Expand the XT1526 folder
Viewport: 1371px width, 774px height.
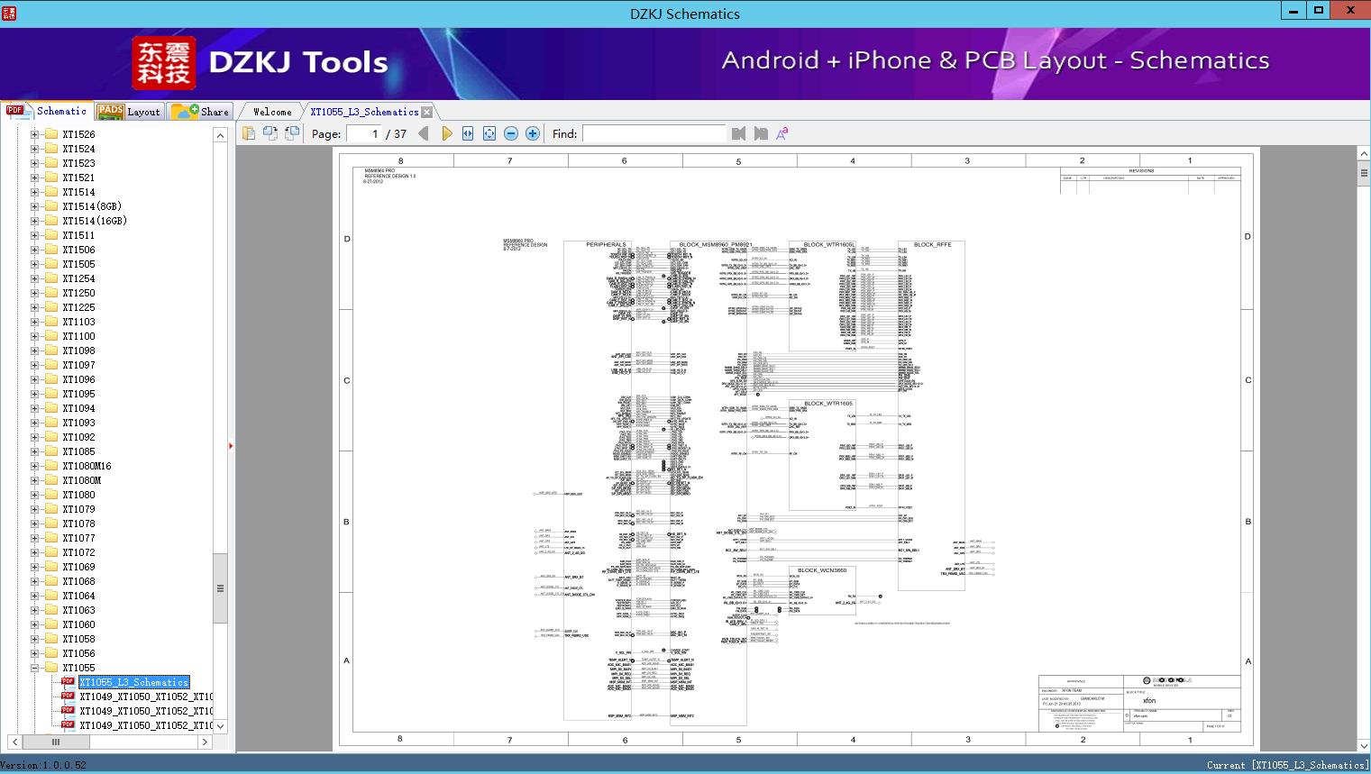click(x=35, y=134)
